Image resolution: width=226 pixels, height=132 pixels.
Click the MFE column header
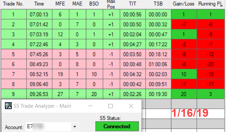point(60,4)
